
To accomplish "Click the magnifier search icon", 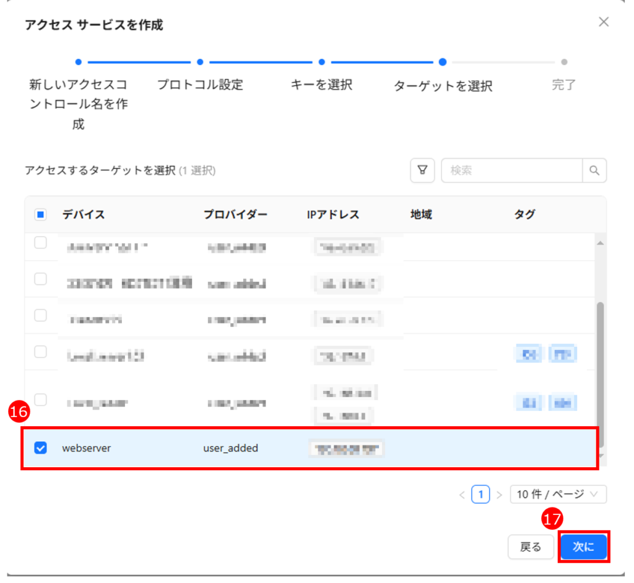I will pos(594,170).
